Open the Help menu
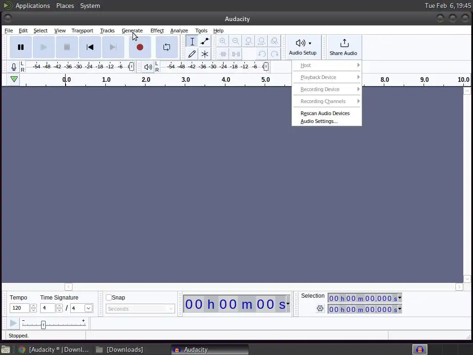The image size is (473, 355). [x=218, y=31]
